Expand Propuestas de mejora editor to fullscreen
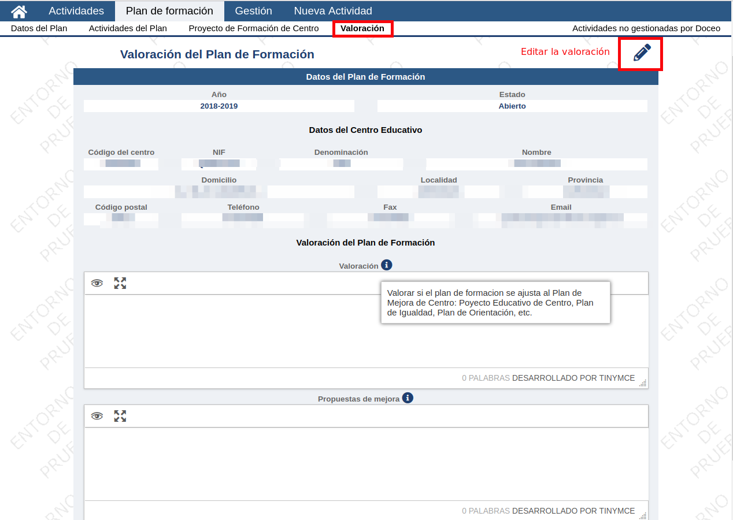733x520 pixels. 120,416
